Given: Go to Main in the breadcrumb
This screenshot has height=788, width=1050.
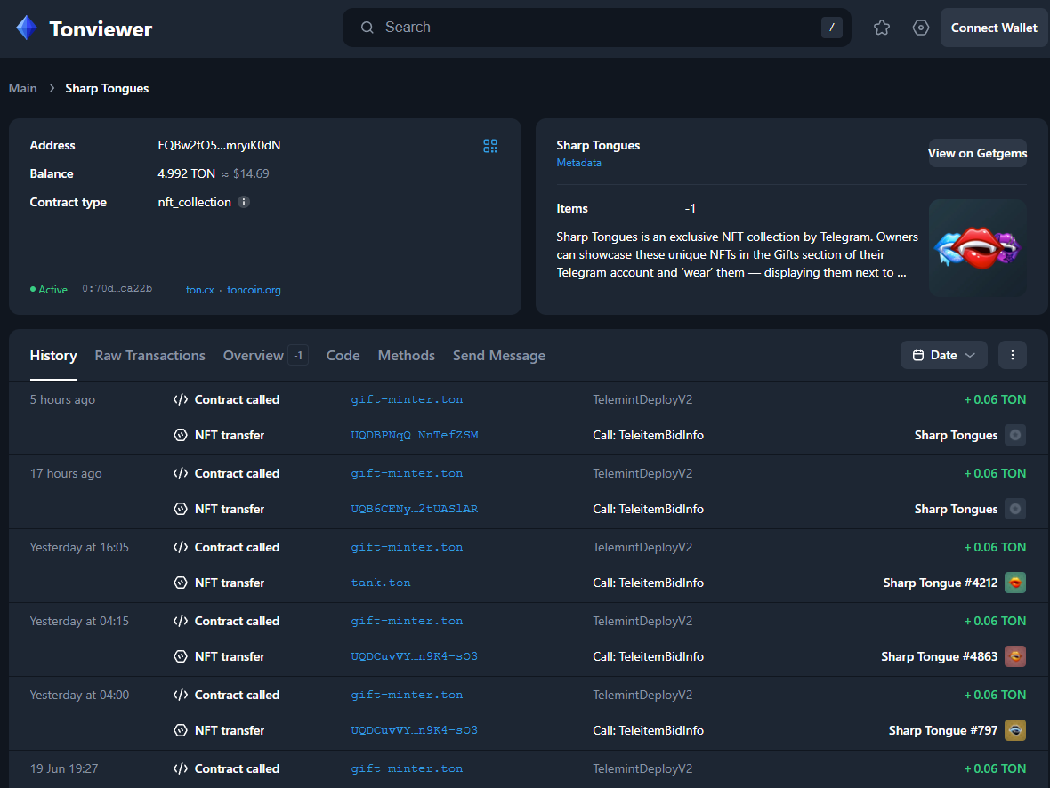Looking at the screenshot, I should [23, 88].
